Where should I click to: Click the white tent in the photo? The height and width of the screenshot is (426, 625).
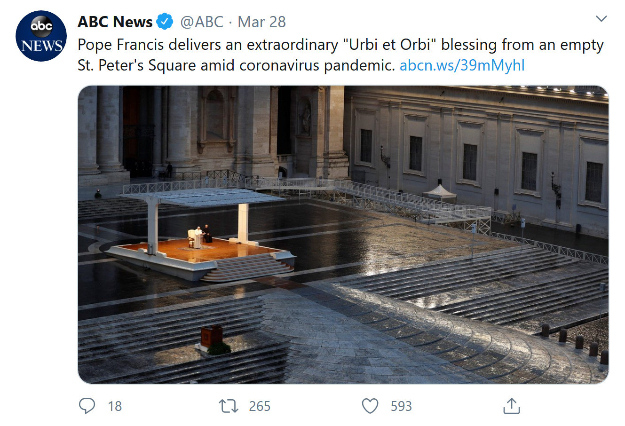(x=439, y=192)
